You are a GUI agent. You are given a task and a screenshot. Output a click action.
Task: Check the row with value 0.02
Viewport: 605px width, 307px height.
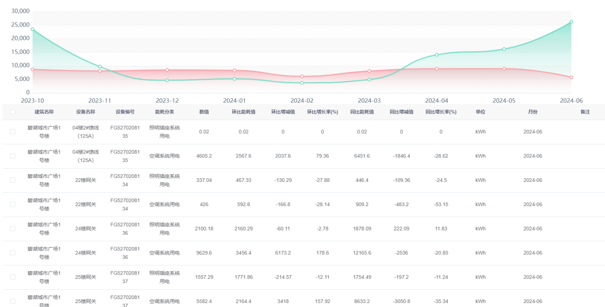[12, 132]
